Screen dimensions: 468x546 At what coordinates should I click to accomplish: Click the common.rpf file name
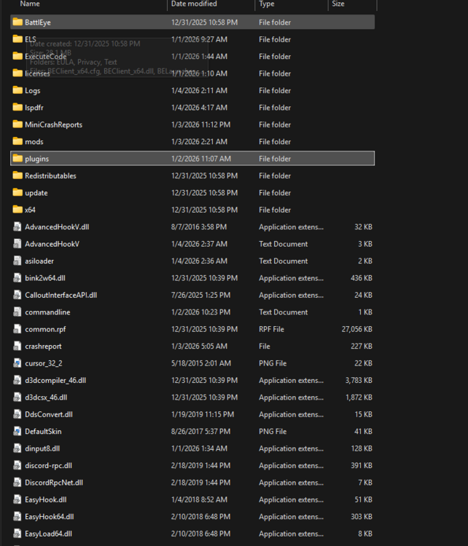pyautogui.click(x=45, y=329)
